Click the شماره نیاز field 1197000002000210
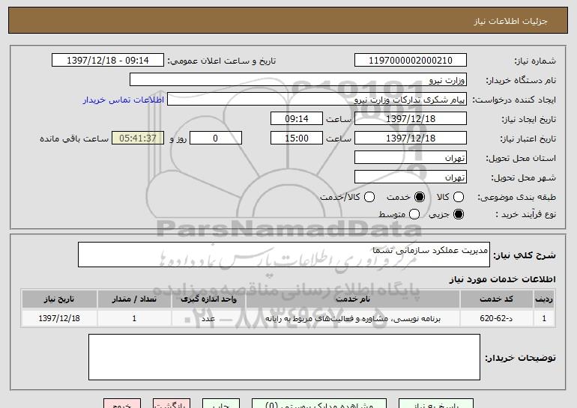 pyautogui.click(x=411, y=61)
